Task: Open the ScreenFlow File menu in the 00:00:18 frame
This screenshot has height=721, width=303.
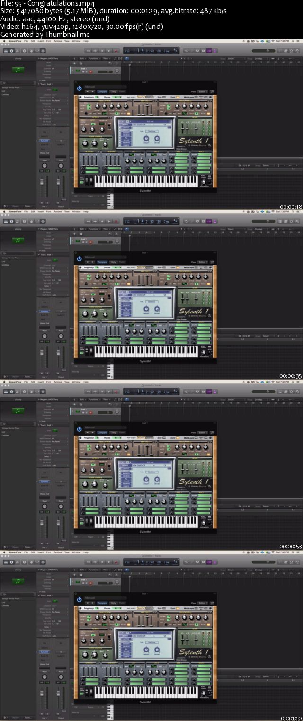Action: (x=26, y=41)
